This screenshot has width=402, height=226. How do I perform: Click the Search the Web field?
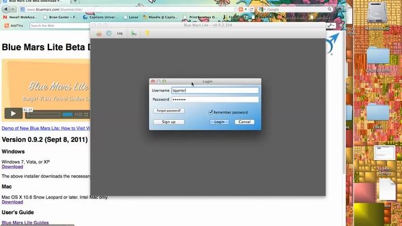point(60,26)
